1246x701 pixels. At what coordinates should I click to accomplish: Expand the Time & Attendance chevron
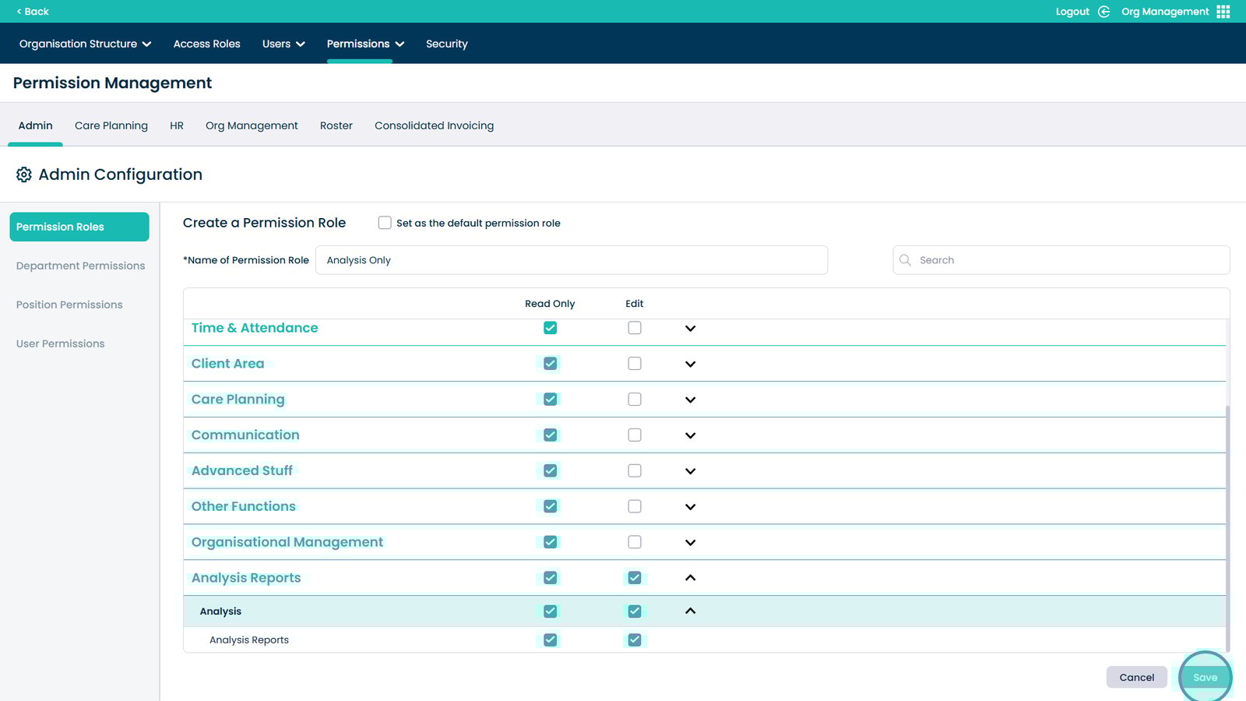pos(690,329)
